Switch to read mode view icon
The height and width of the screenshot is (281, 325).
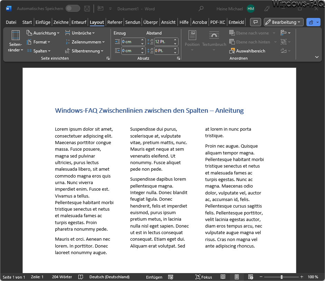click(x=223, y=277)
